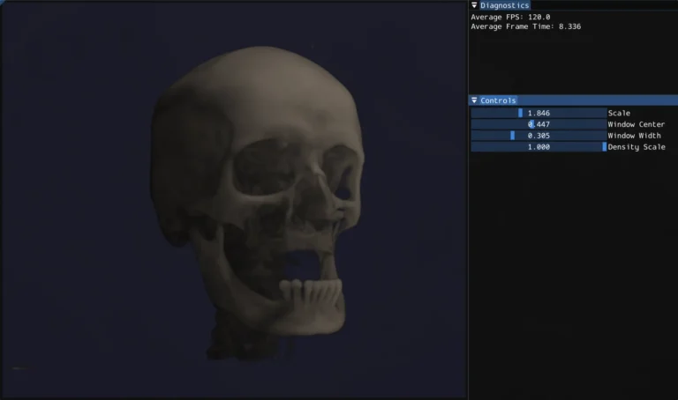Click the Window Center value 0.447
678x400 pixels.
tap(539, 124)
